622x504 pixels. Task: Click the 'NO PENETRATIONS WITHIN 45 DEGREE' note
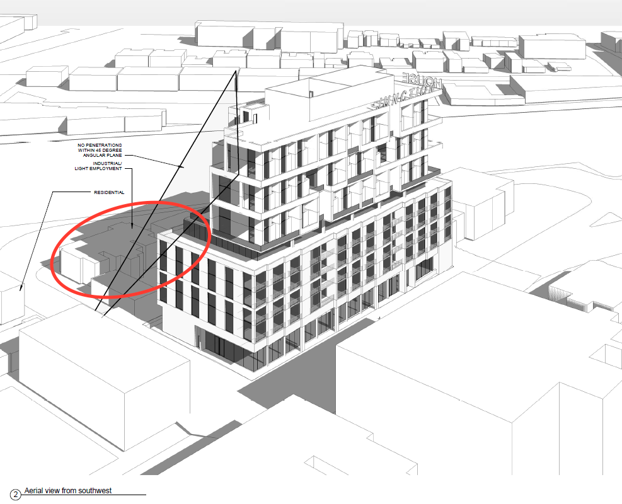[100, 151]
